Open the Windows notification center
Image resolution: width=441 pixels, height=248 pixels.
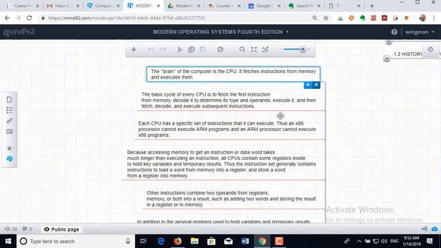tap(430, 241)
